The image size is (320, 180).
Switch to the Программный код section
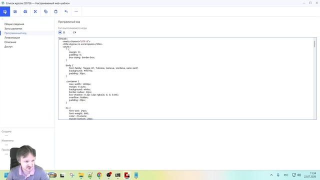pyautogui.click(x=15, y=33)
